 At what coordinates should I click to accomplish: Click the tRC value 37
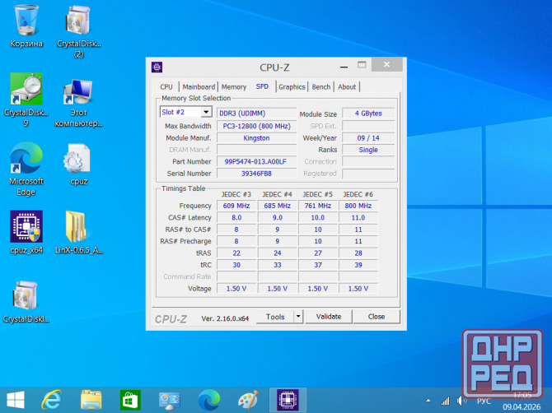318,265
